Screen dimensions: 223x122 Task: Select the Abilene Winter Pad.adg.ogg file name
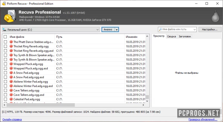click(x=31, y=82)
